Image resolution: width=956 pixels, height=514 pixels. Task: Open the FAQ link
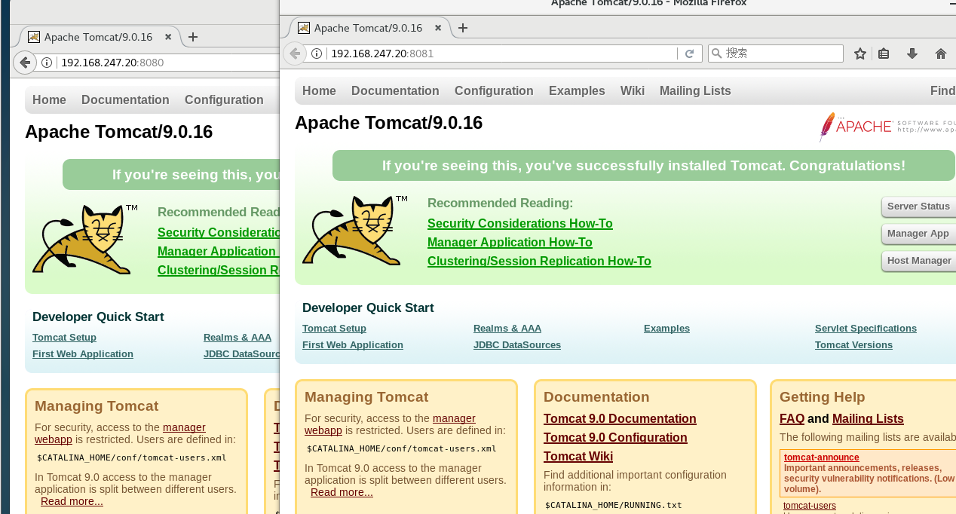click(792, 418)
